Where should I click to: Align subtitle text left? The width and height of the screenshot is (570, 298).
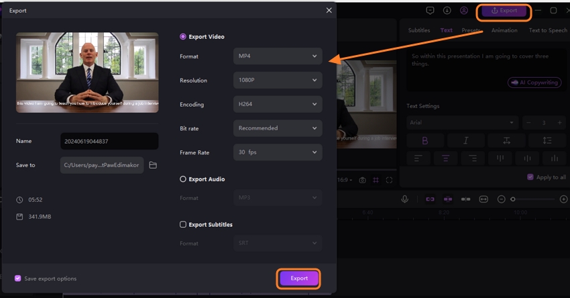point(418,158)
